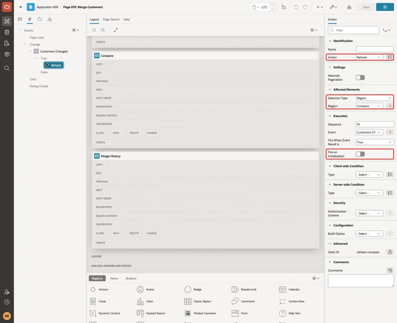Click the page lock icon in toolbar

coord(283,7)
